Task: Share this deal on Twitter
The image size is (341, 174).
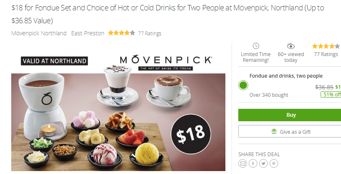Action: tap(263, 163)
